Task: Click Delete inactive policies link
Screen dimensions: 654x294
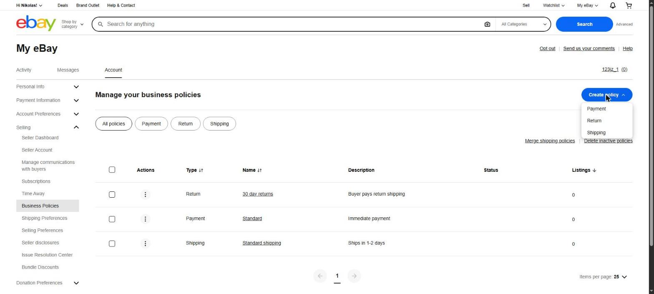Action: [x=608, y=141]
